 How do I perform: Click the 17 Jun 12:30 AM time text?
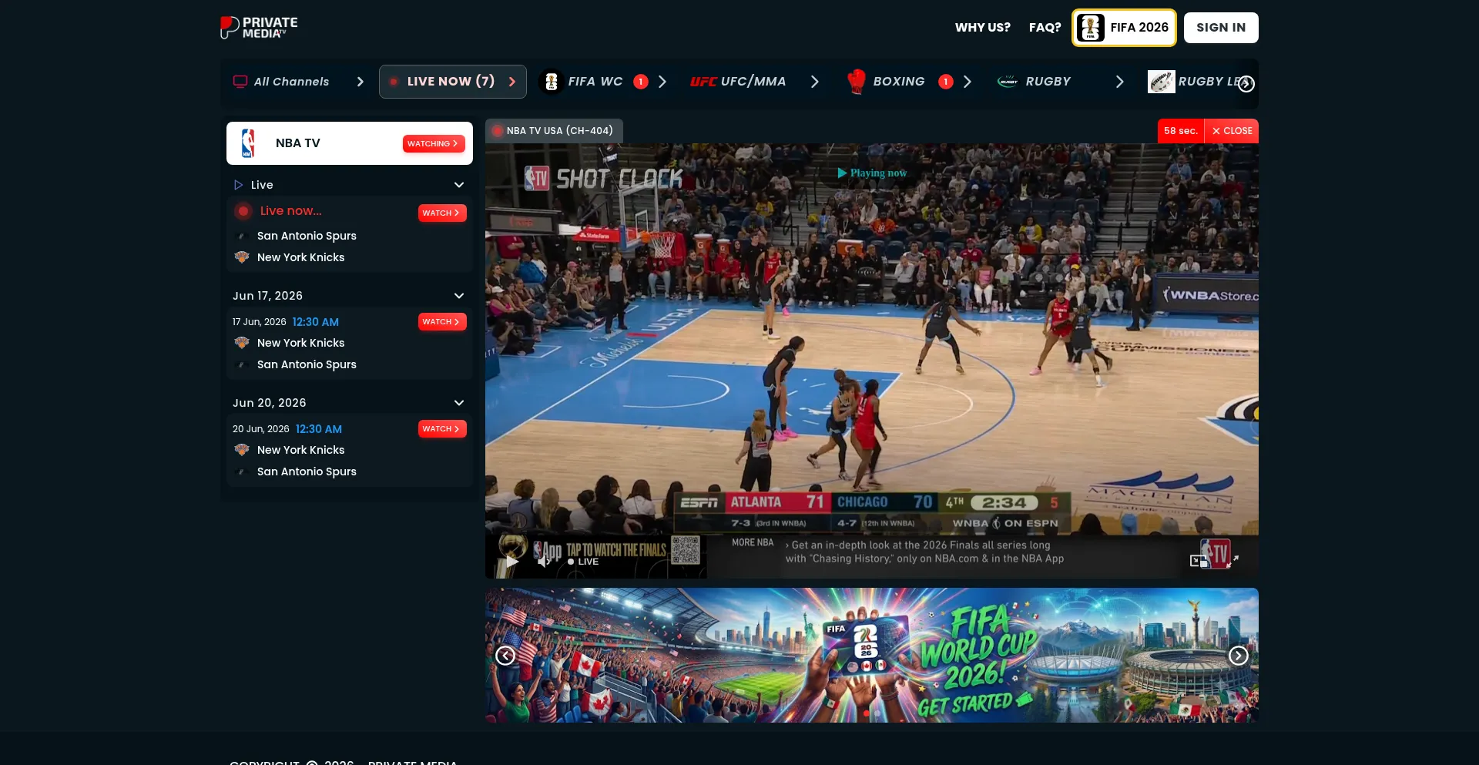click(316, 322)
